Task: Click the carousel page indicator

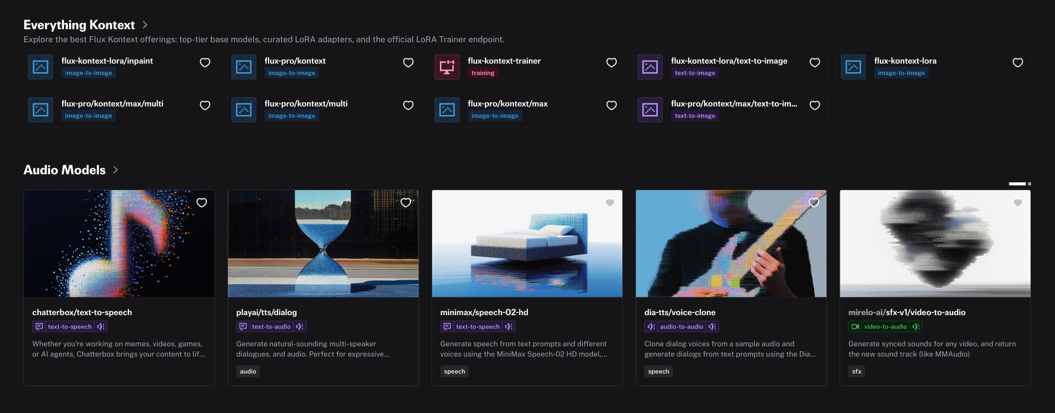Action: point(1020,183)
